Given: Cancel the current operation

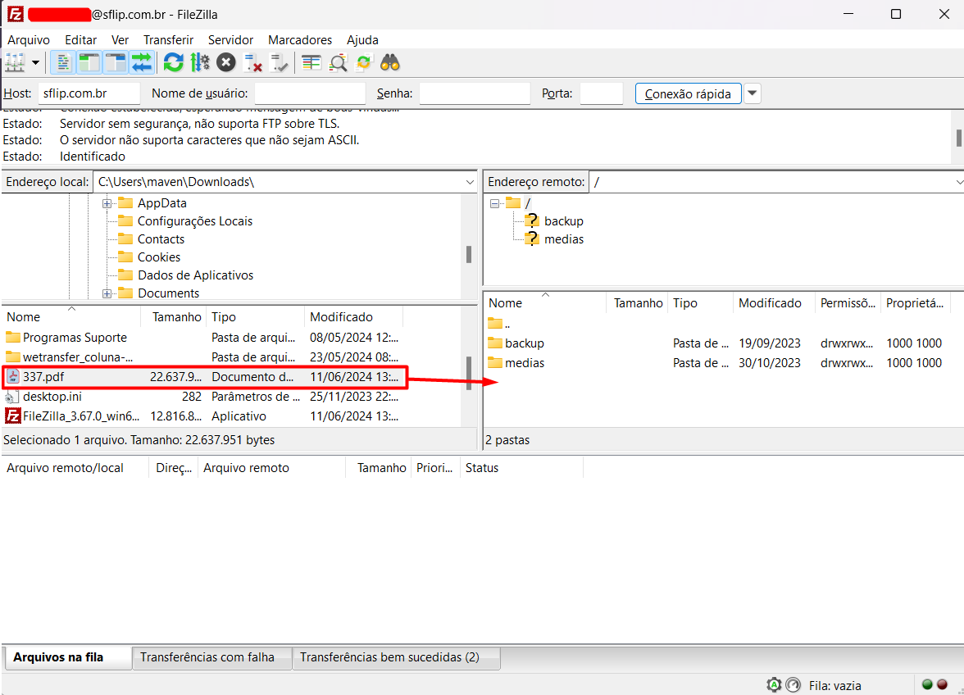Looking at the screenshot, I should (x=226, y=62).
